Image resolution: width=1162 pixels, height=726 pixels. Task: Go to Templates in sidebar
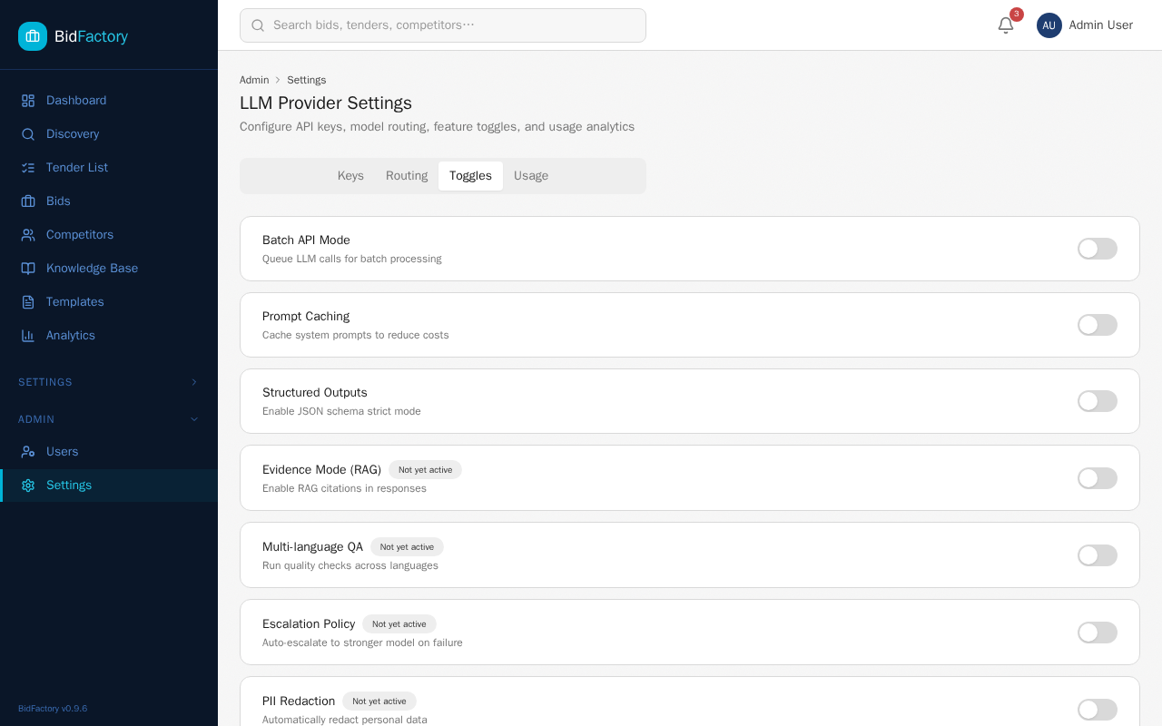click(x=109, y=302)
